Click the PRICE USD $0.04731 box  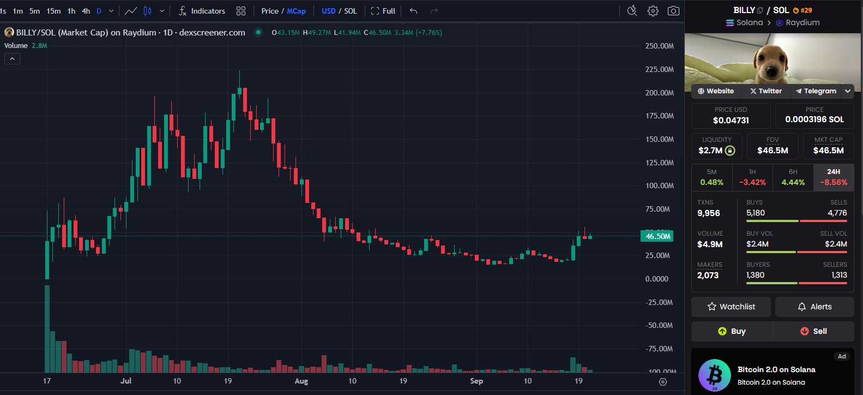tap(731, 116)
